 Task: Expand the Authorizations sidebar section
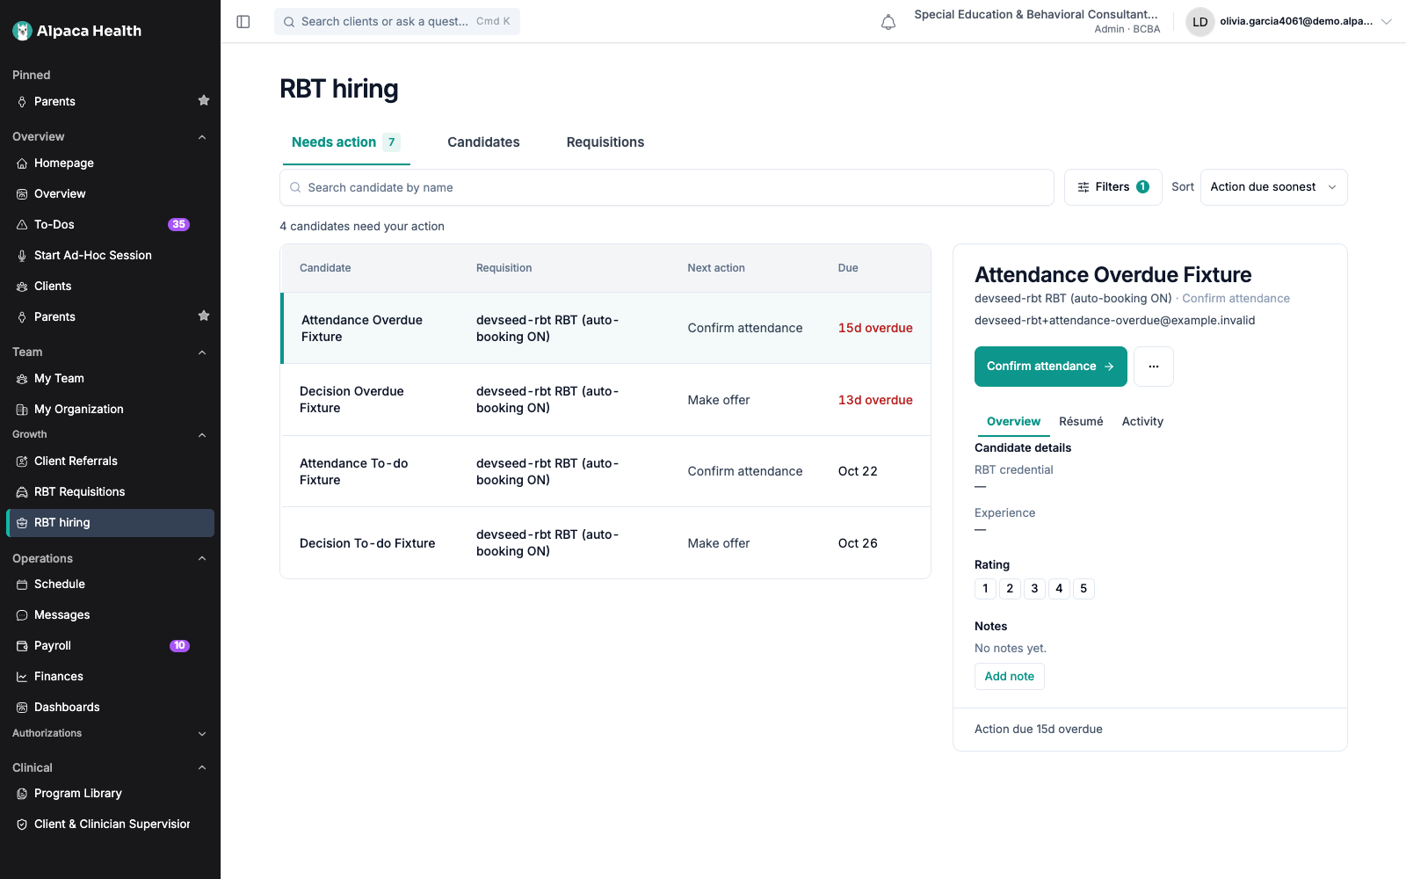tap(202, 734)
